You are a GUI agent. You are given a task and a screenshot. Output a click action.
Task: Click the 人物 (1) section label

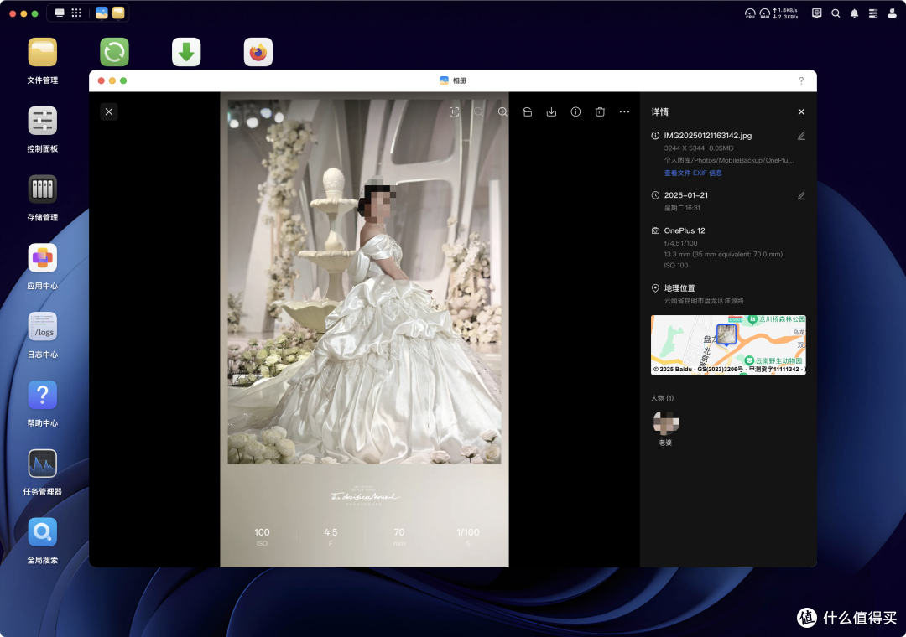point(662,398)
